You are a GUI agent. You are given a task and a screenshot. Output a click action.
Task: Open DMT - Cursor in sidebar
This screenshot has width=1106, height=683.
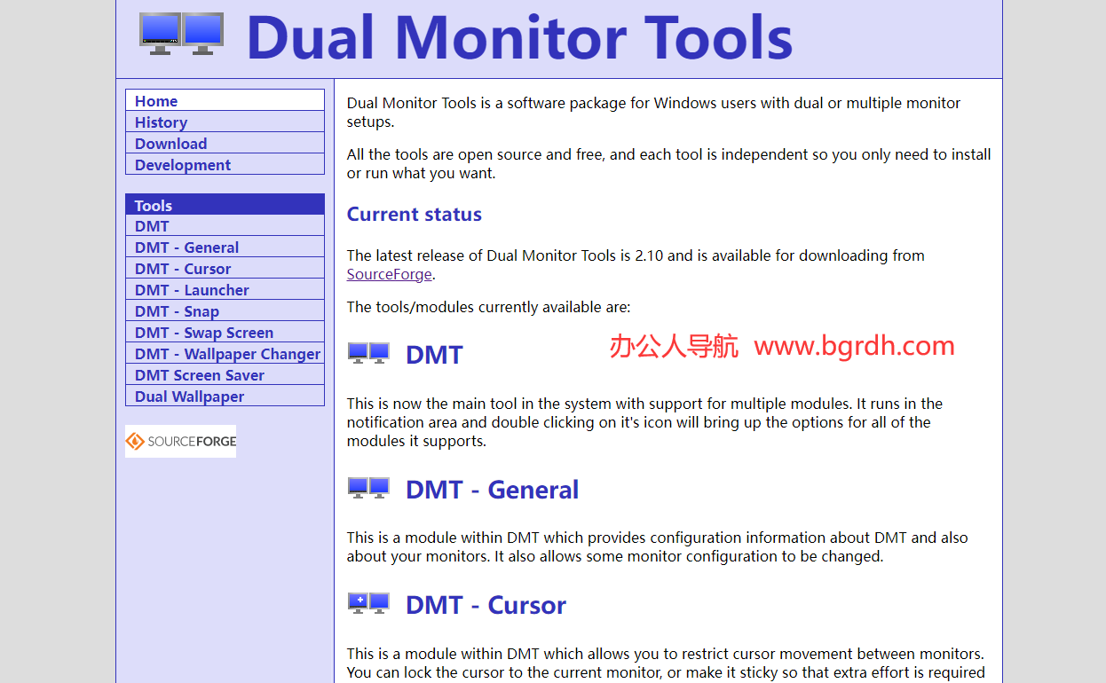point(225,268)
